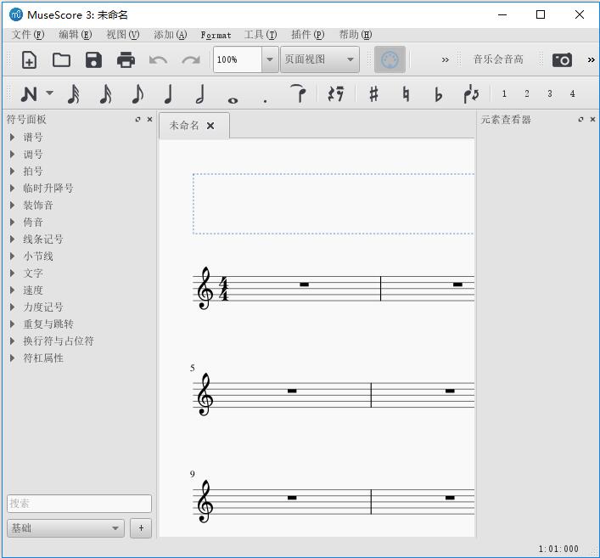The image size is (600, 558).
Task: Select voice 2
Action: tap(527, 93)
